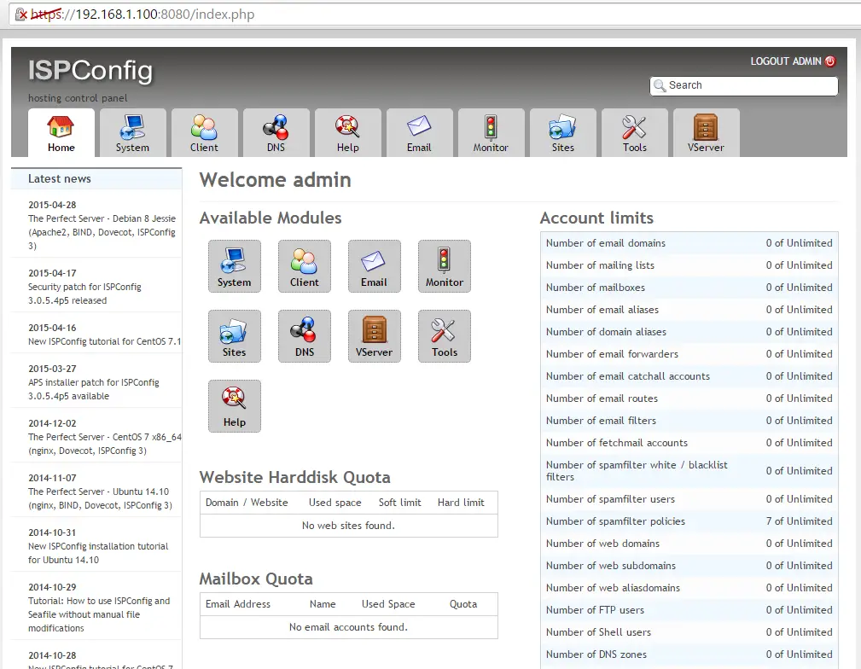861x669 pixels.
Task: Click the '7 of Unlimited' spamfilter policies value
Action: (x=799, y=521)
